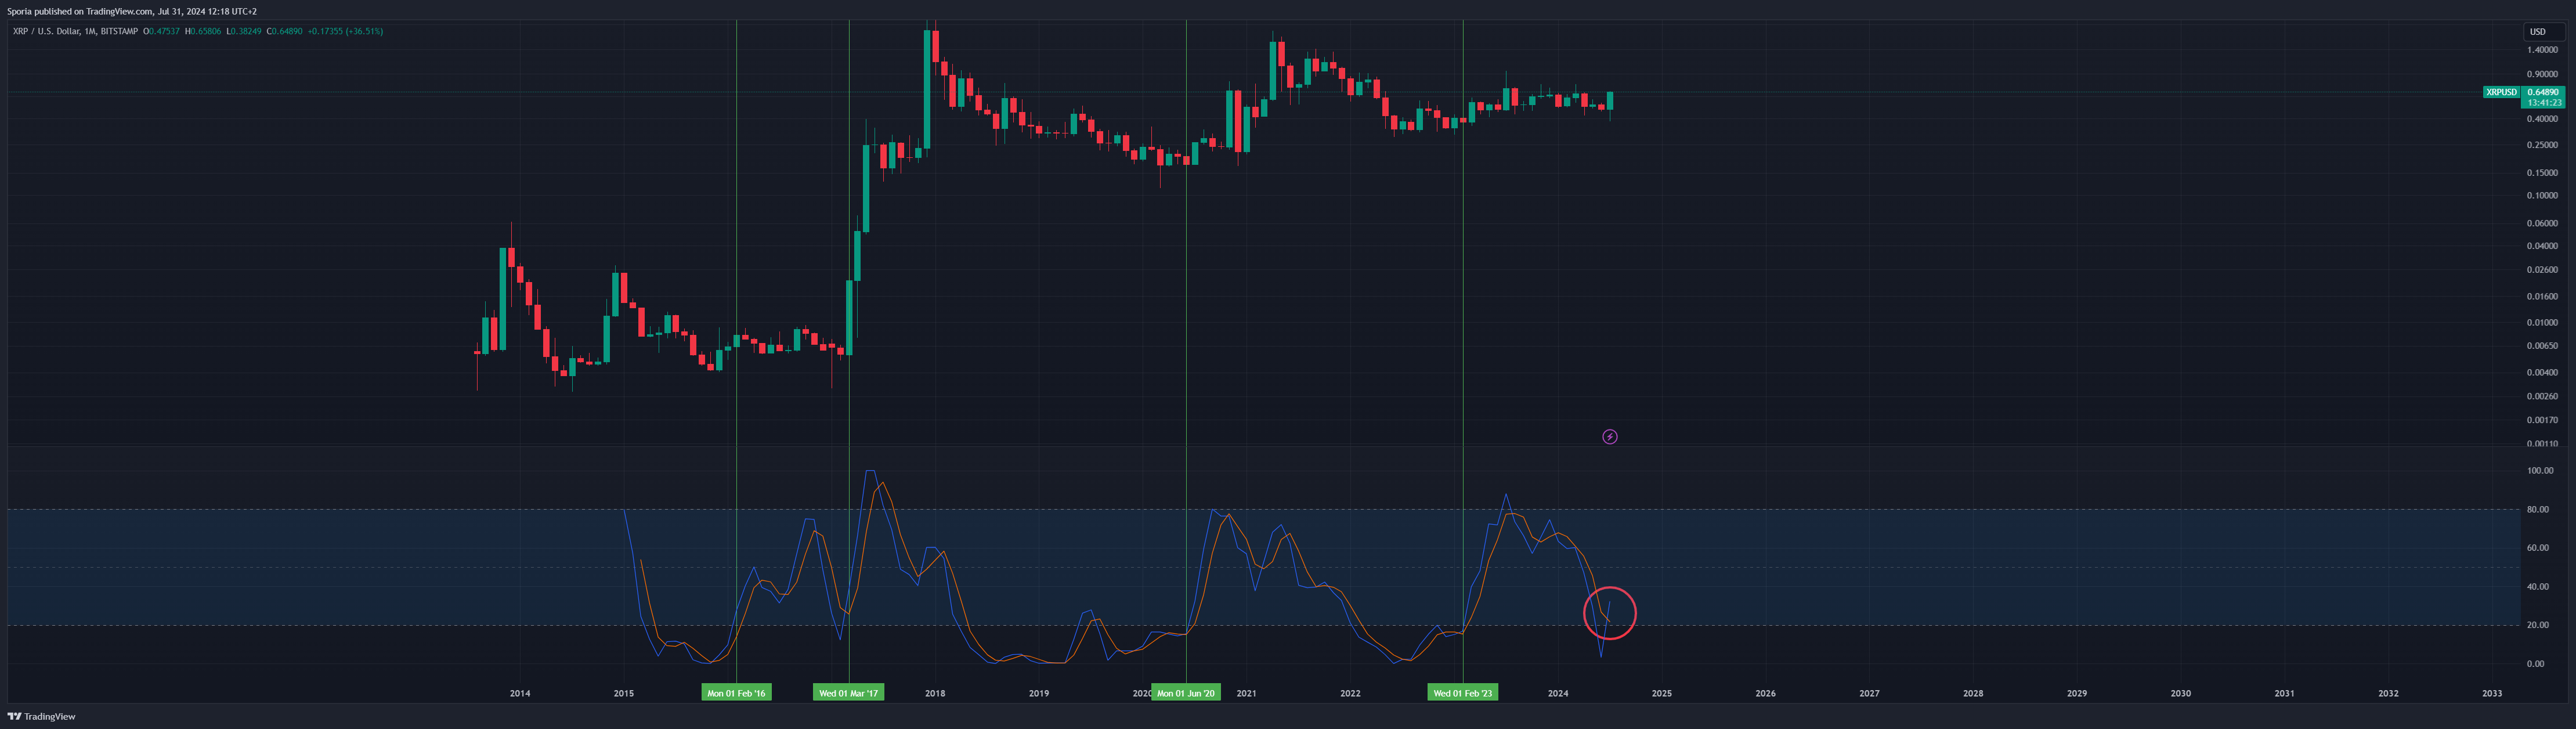Click the 0.25000 price axis label
This screenshot has height=729, width=2576.
coord(2542,145)
